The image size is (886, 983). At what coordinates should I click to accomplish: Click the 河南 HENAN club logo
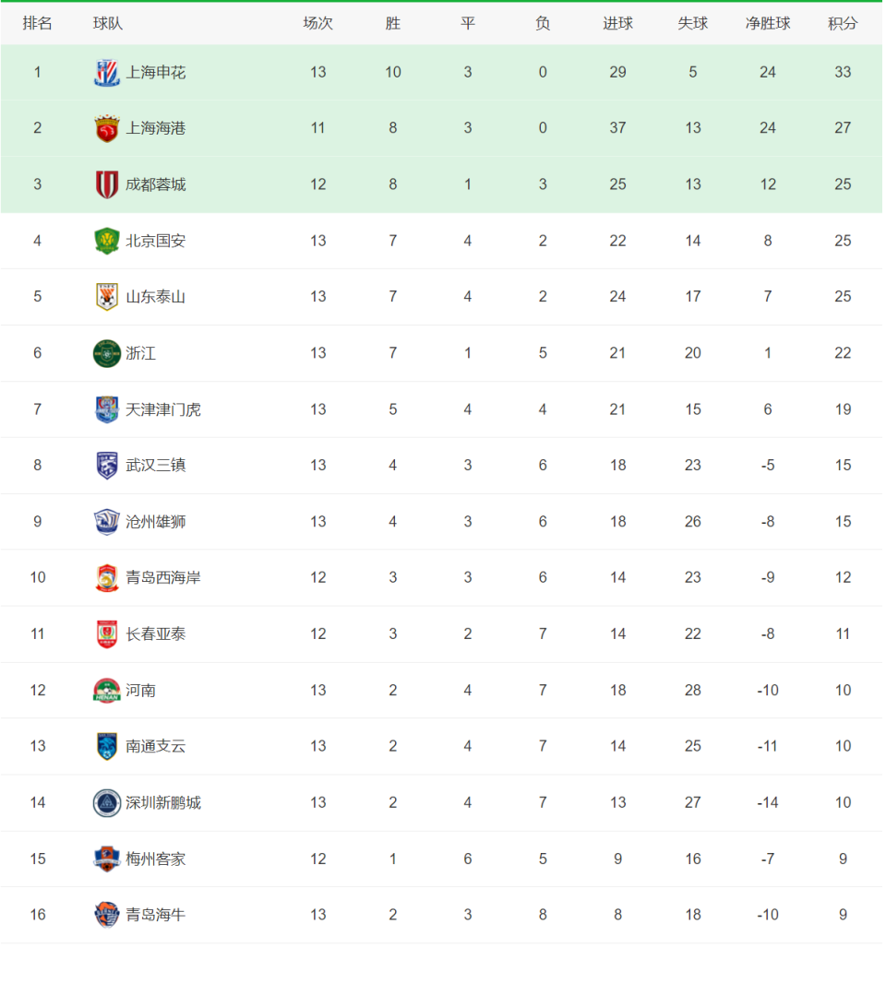(107, 691)
